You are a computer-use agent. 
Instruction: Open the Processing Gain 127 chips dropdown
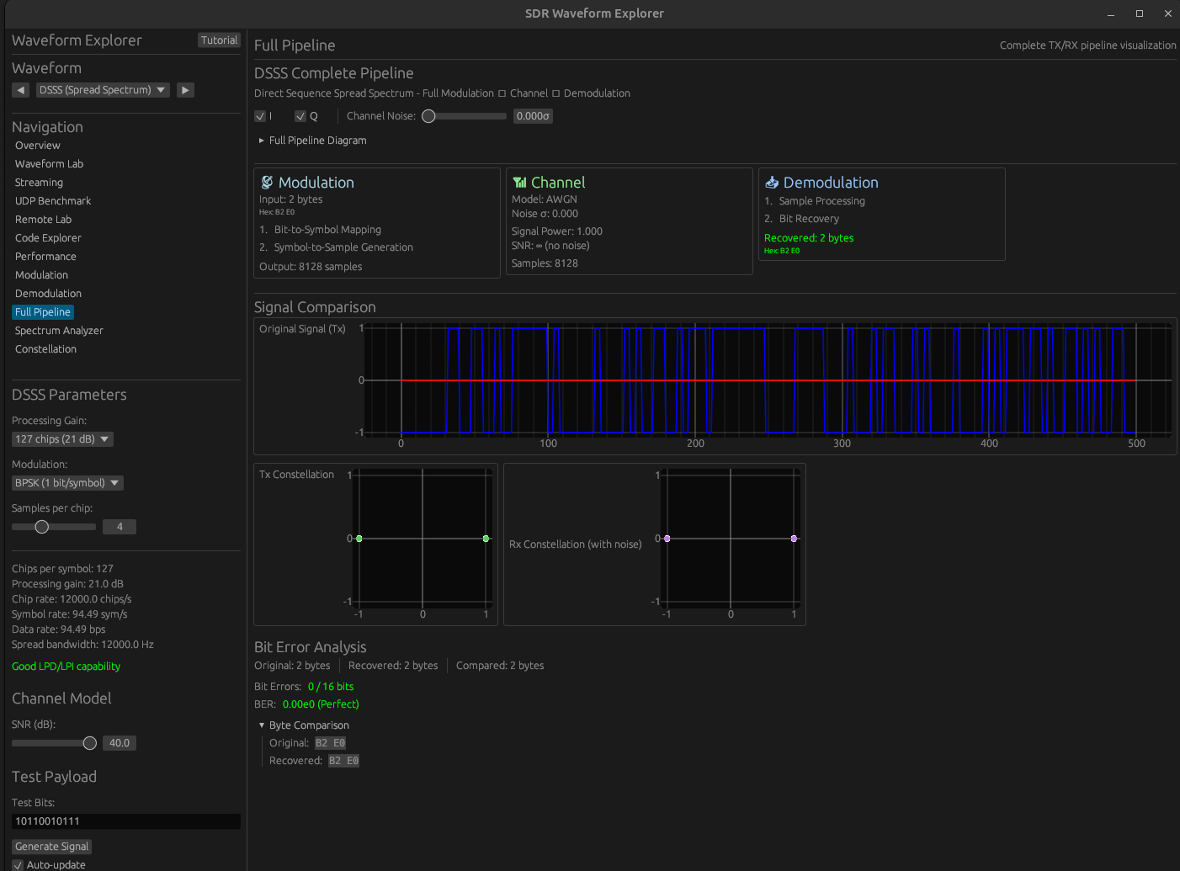click(62, 439)
